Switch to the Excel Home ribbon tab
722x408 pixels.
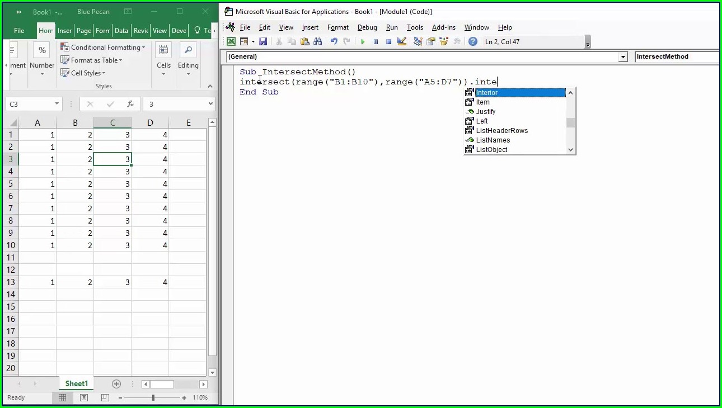click(45, 31)
